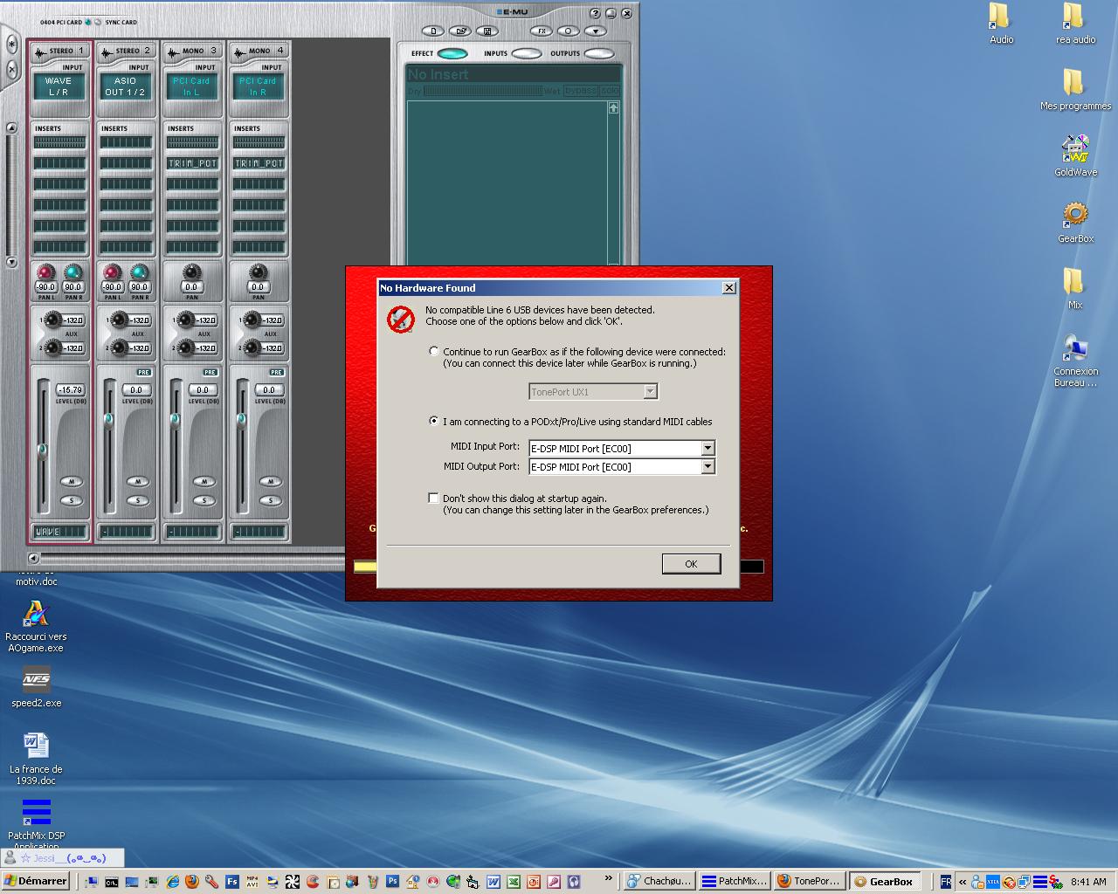Viewport: 1118px width, 894px height.
Task: Open the PatchMix DSP Application shortcut
Action: point(36,823)
